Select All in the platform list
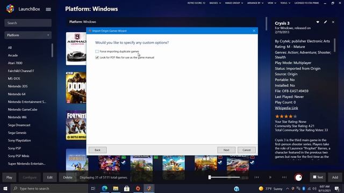Image resolution: width=344 pixels, height=193 pixels. 10,48
